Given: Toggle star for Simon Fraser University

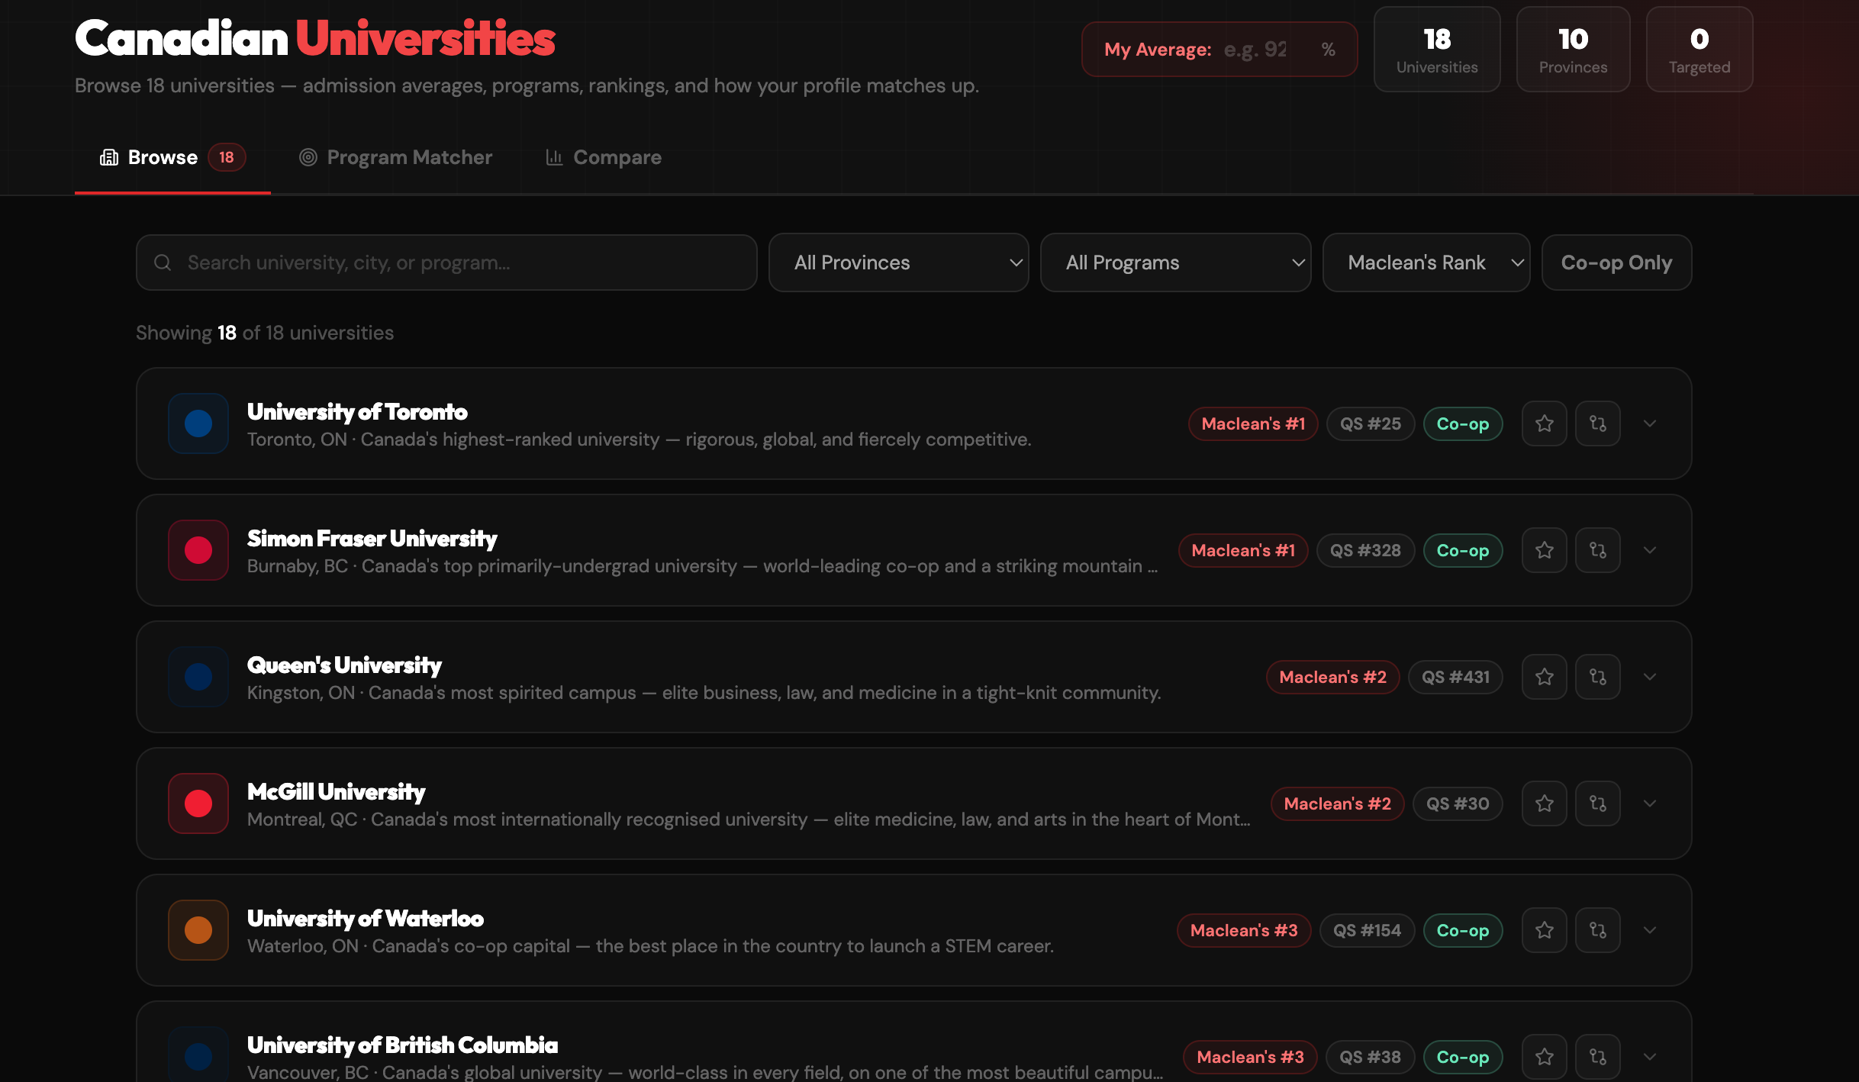Looking at the screenshot, I should (1544, 550).
